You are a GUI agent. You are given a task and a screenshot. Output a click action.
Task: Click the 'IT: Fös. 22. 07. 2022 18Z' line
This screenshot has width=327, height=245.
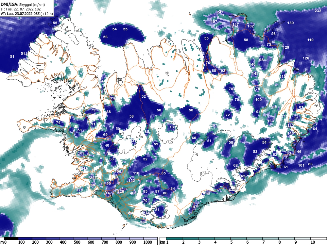coord(20,9)
